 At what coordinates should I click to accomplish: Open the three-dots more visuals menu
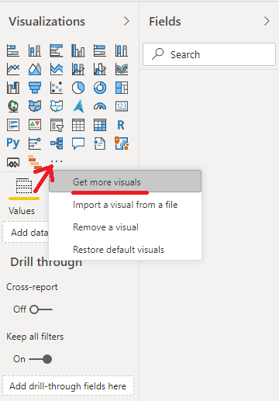tap(57, 161)
